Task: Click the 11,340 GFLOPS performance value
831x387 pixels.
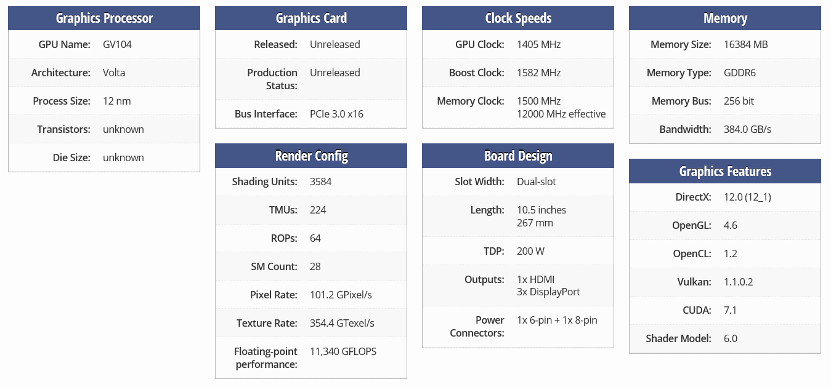Action: 343,351
